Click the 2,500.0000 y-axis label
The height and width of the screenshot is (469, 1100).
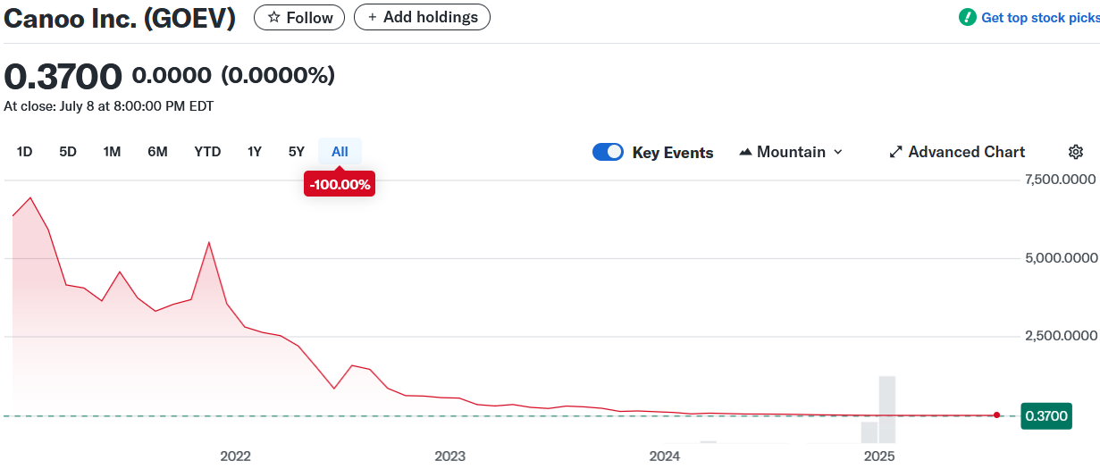pyautogui.click(x=1060, y=336)
